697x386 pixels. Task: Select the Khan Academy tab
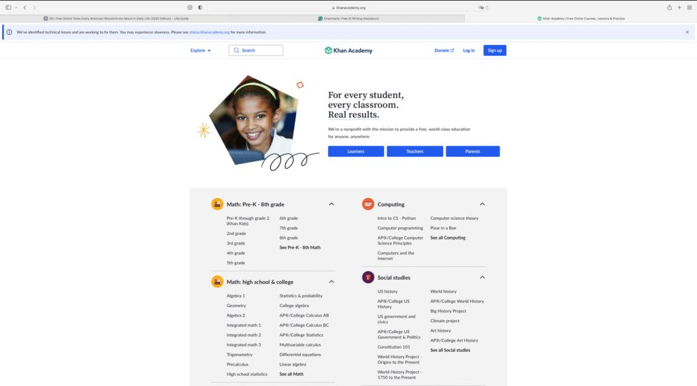coord(581,18)
